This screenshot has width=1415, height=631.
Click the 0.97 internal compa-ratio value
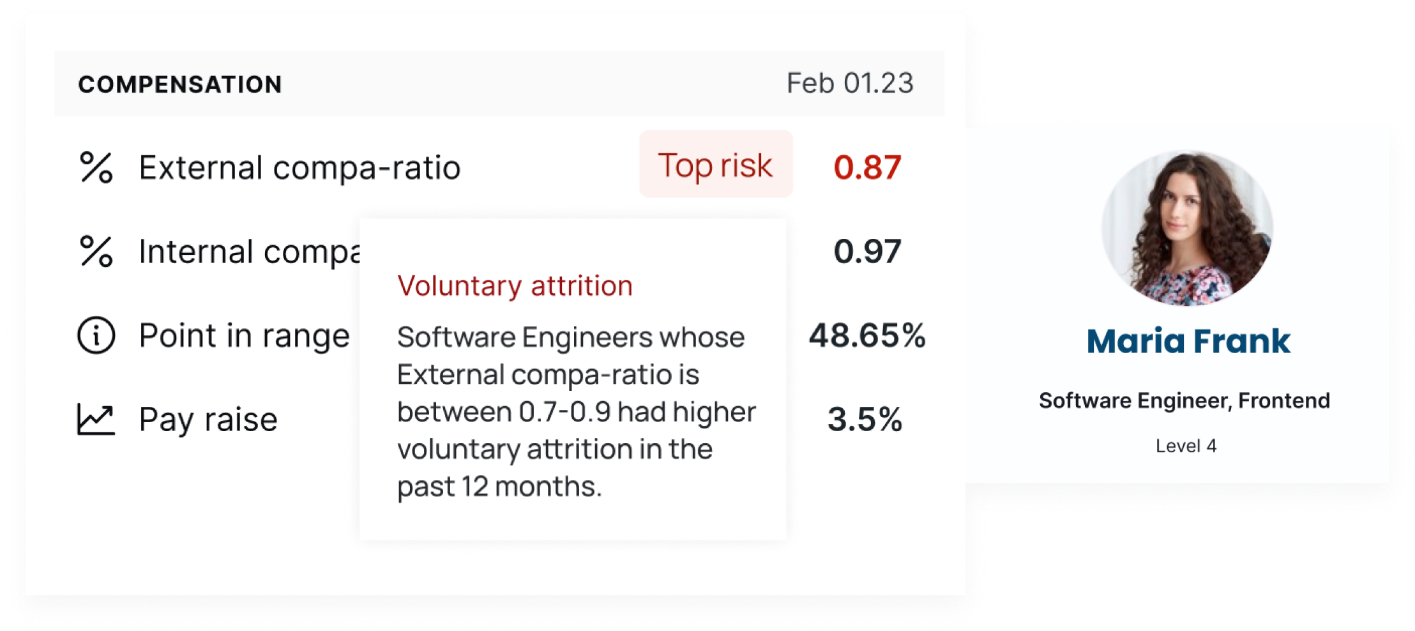(x=866, y=252)
